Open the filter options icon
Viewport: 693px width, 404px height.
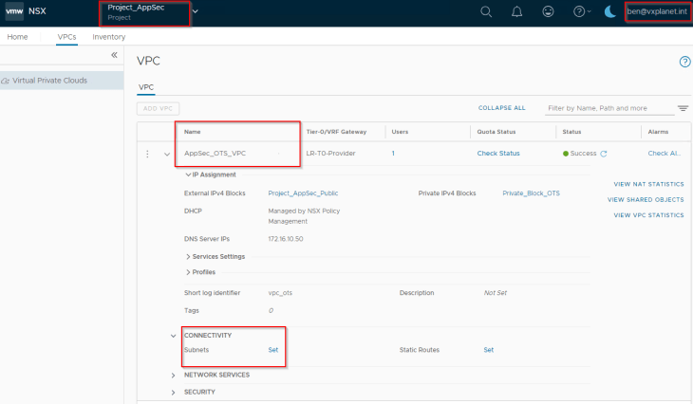[x=683, y=108]
